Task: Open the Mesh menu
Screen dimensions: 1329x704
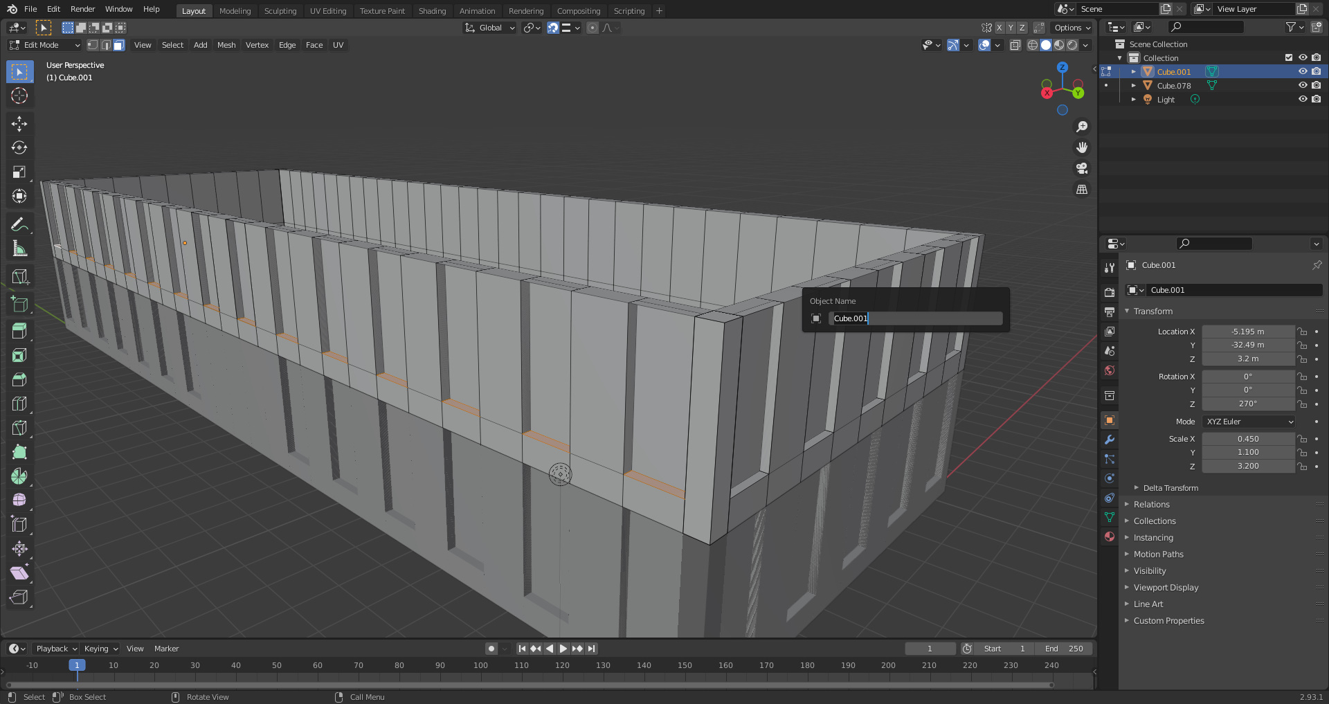Action: click(x=226, y=45)
